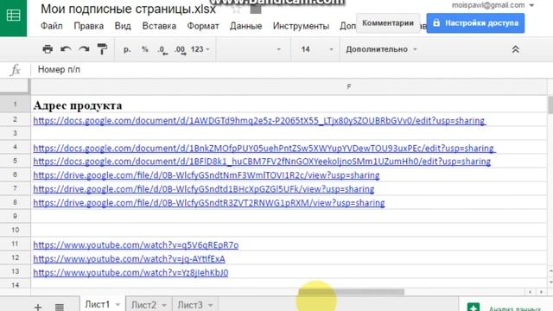Collapse the menus with double chevron
This screenshot has width=553, height=311.
click(515, 49)
